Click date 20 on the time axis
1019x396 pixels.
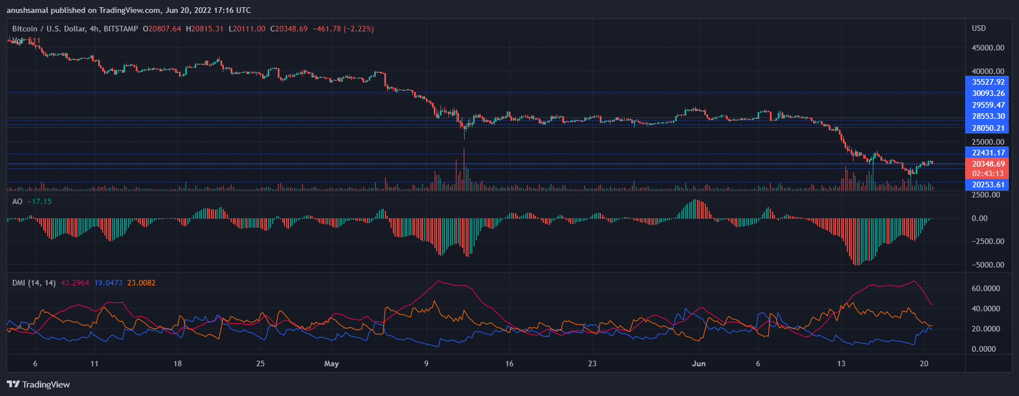click(924, 363)
